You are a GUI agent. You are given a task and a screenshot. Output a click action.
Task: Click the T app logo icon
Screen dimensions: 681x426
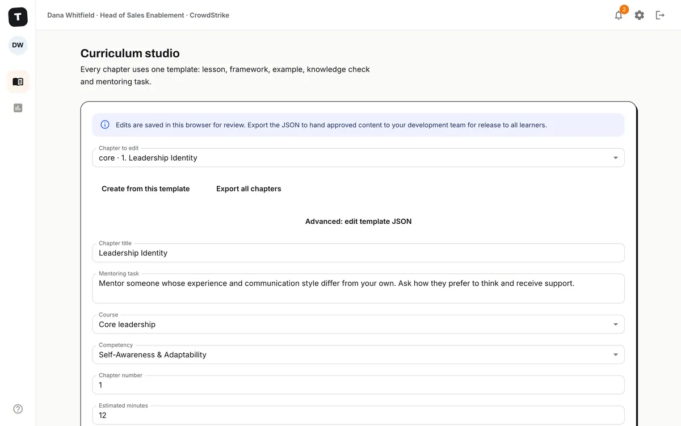point(18,17)
